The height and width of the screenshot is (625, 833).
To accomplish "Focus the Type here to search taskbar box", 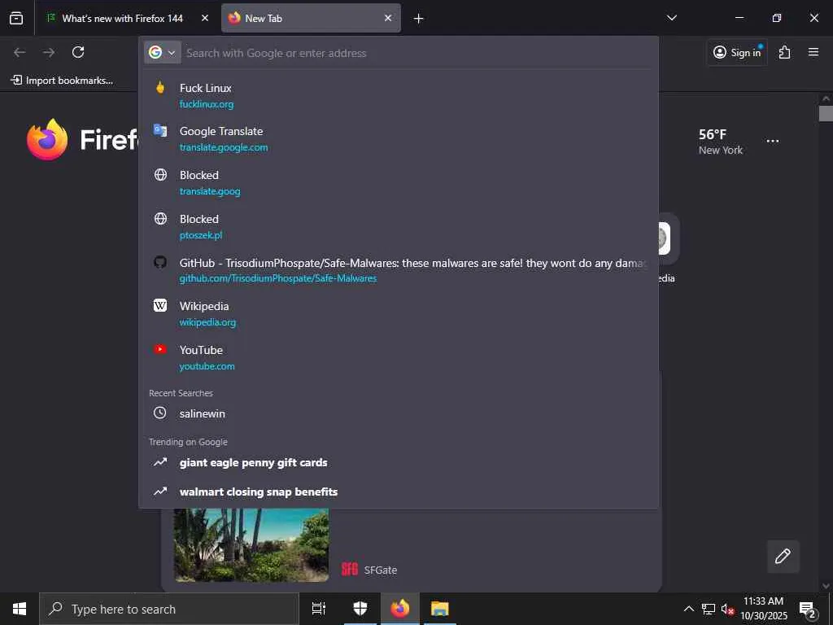I will [x=169, y=609].
